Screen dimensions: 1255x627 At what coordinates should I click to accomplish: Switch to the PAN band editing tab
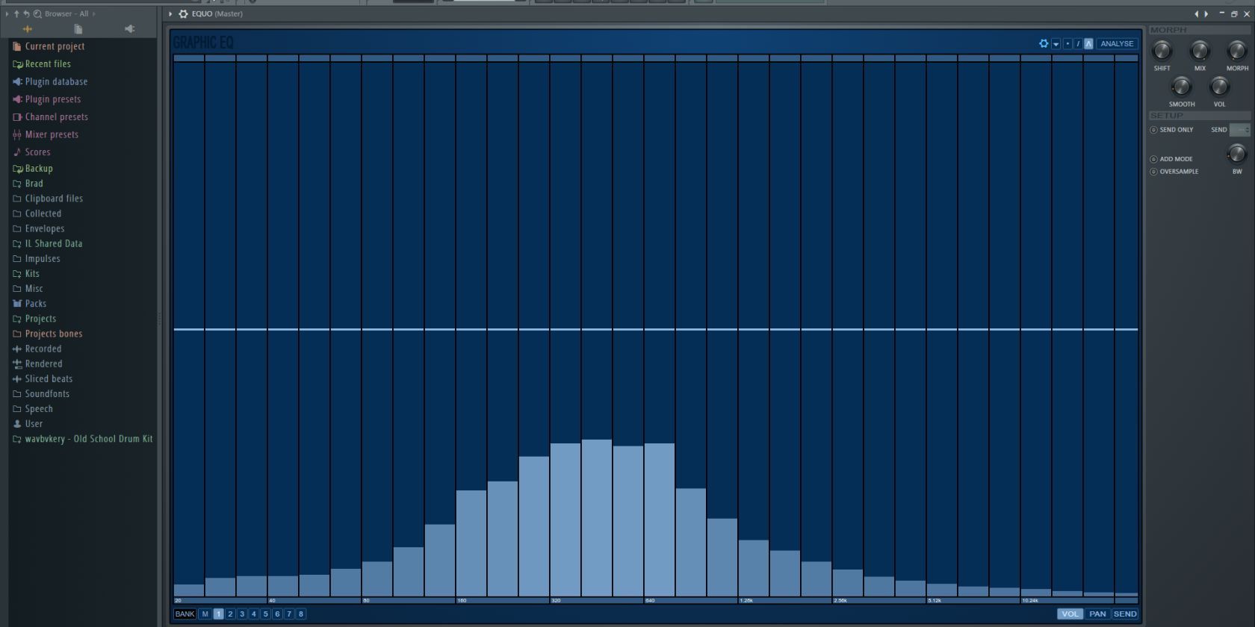click(1097, 614)
